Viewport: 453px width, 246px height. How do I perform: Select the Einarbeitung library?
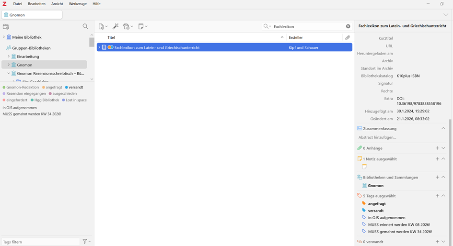(28, 56)
